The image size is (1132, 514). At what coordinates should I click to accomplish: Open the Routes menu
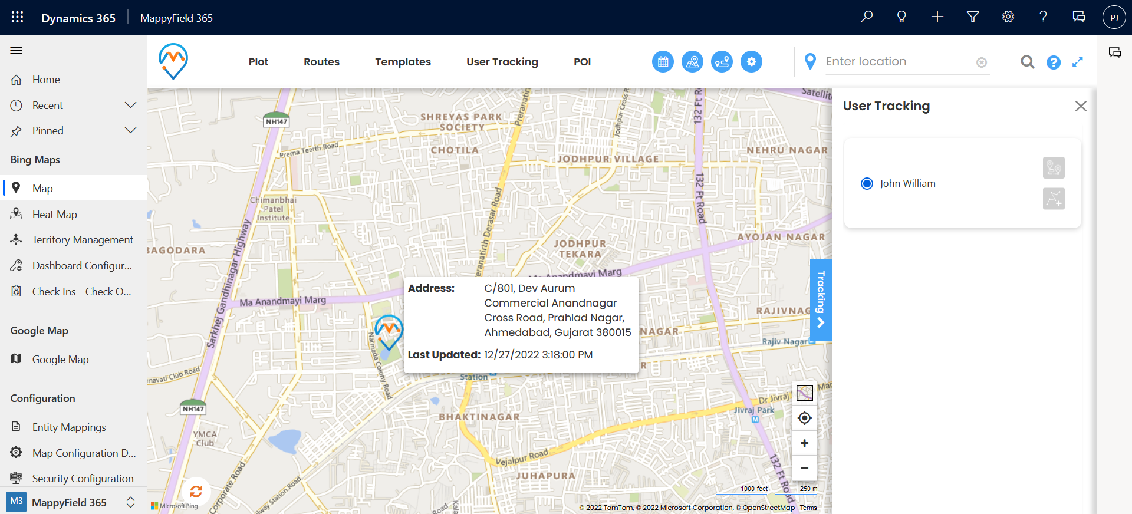[322, 62]
